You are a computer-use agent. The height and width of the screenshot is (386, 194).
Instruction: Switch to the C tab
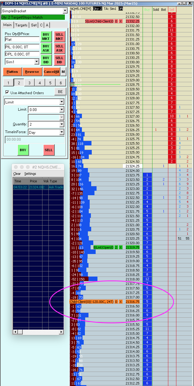coord(41,25)
